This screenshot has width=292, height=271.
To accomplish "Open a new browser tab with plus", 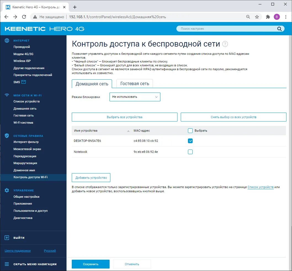I will point(75,7).
